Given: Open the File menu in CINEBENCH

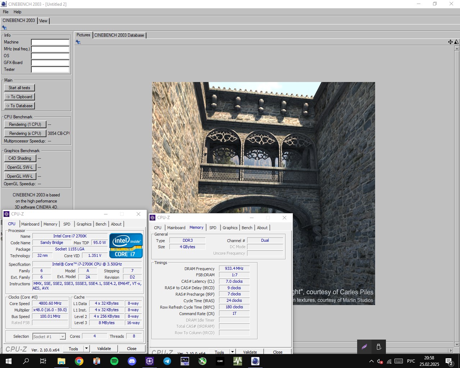Looking at the screenshot, I should pos(6,12).
